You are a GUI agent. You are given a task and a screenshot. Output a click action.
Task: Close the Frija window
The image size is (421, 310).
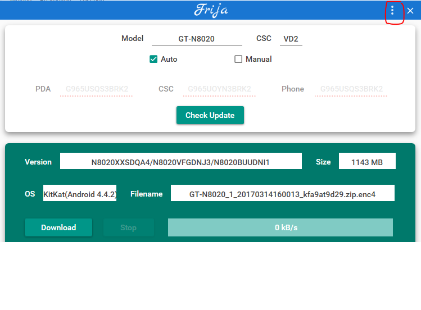click(x=410, y=11)
